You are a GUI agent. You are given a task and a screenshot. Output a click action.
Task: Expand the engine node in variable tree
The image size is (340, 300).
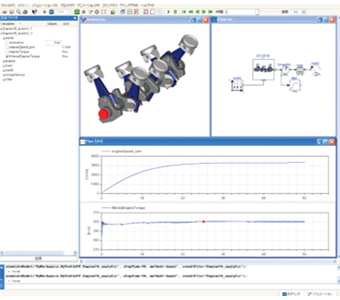[x=4, y=61]
